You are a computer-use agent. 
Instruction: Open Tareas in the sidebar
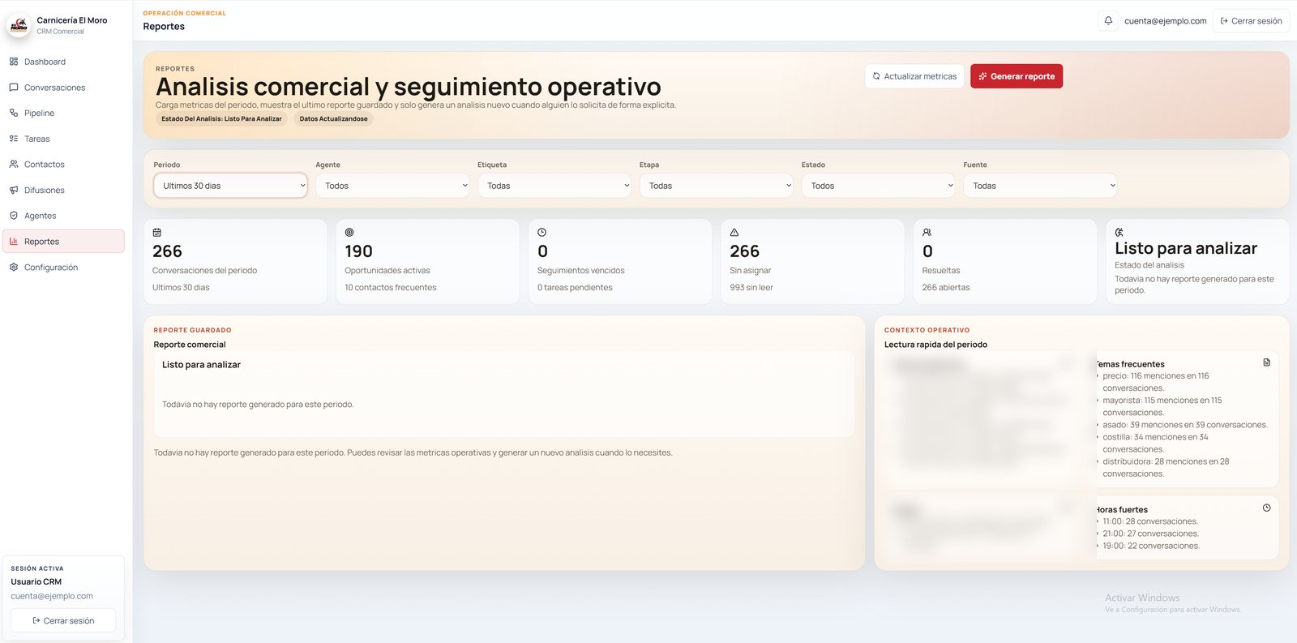point(63,139)
